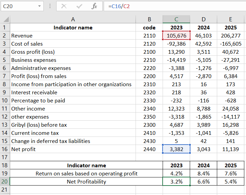This screenshot has width=246, height=195.
Task: Select row 17 header
Action: point(5,157)
